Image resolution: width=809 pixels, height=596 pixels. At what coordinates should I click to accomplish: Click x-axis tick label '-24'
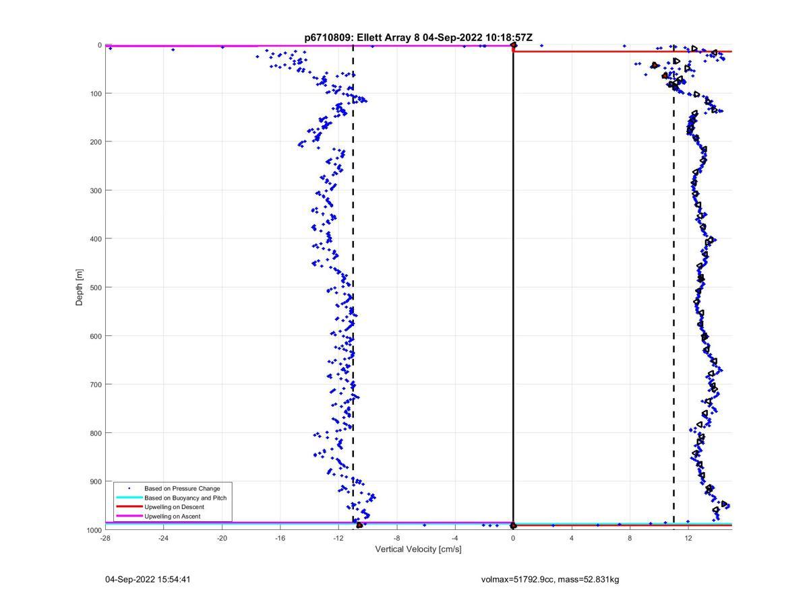(x=163, y=537)
